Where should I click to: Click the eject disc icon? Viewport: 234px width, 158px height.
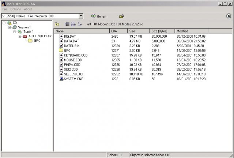tap(229, 16)
